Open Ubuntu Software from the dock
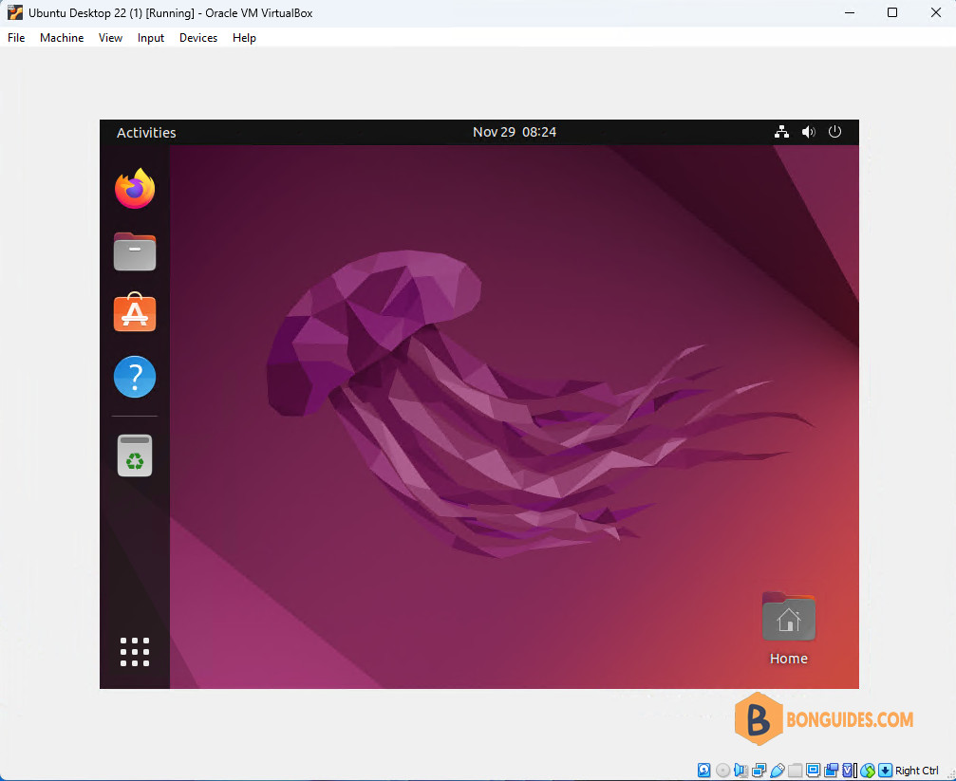The width and height of the screenshot is (956, 781). pos(135,313)
